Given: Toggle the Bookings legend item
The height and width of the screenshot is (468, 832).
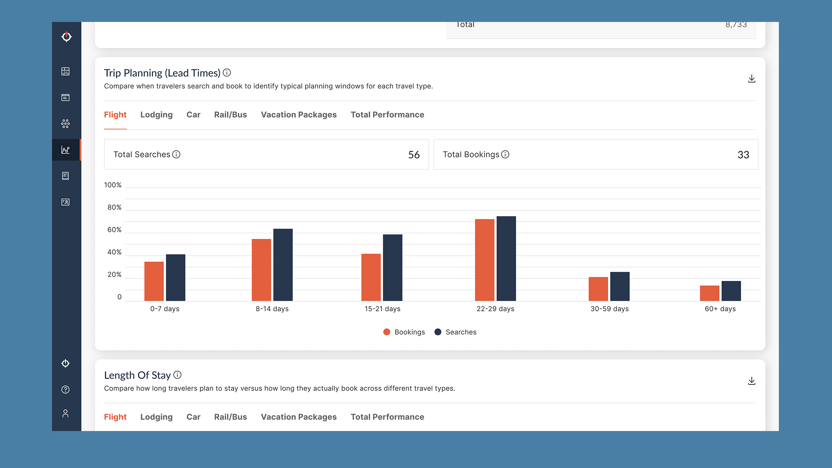Looking at the screenshot, I should tap(404, 332).
